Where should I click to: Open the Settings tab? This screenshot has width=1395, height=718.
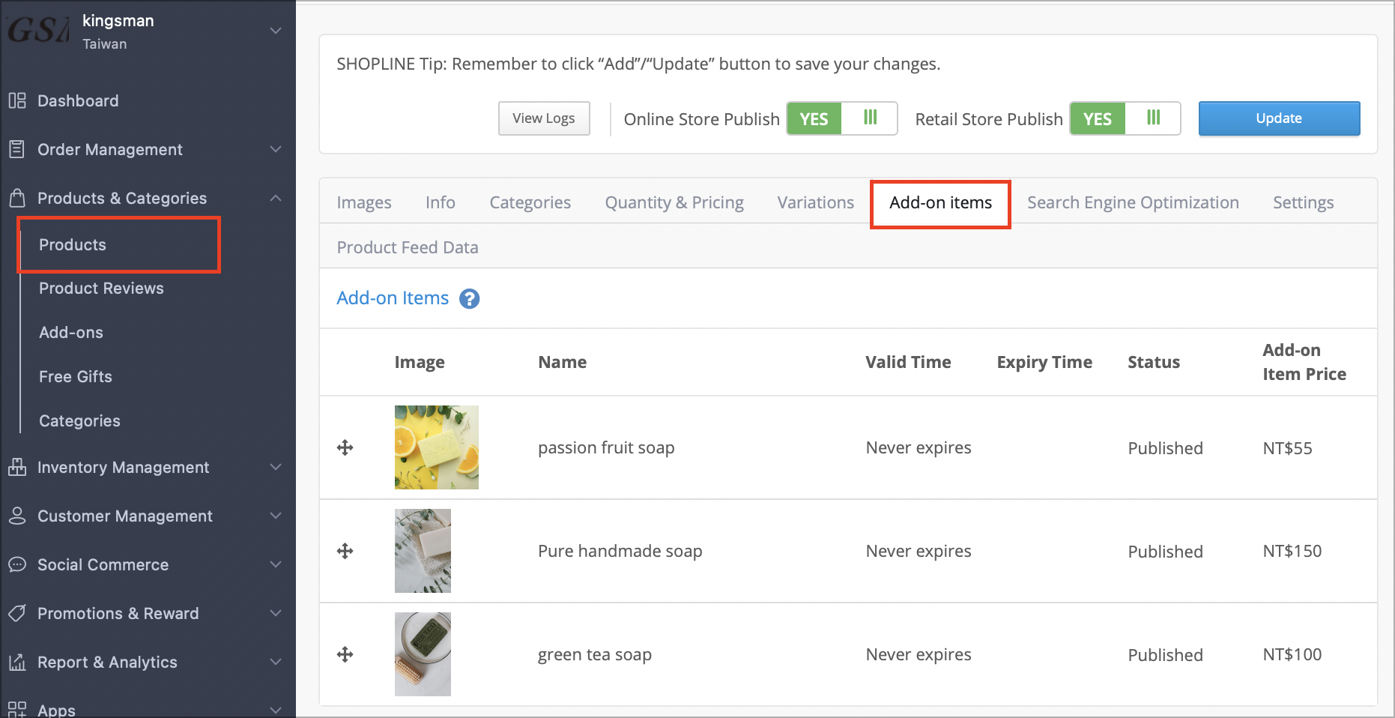tap(1304, 202)
